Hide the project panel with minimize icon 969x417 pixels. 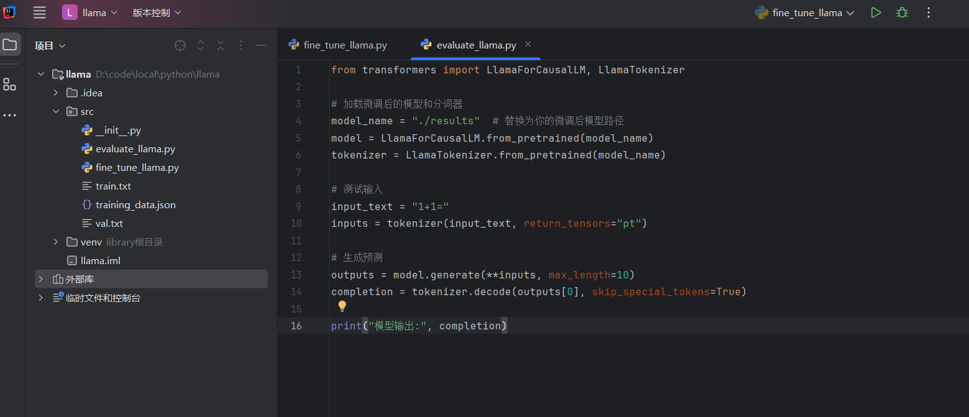point(261,45)
